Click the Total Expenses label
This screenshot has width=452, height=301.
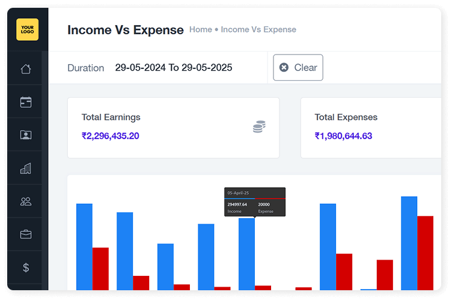[346, 118]
